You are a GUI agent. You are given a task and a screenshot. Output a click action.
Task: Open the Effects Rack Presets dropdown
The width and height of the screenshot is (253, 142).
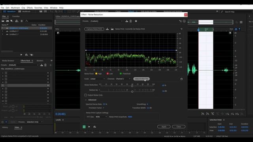coord(23,65)
